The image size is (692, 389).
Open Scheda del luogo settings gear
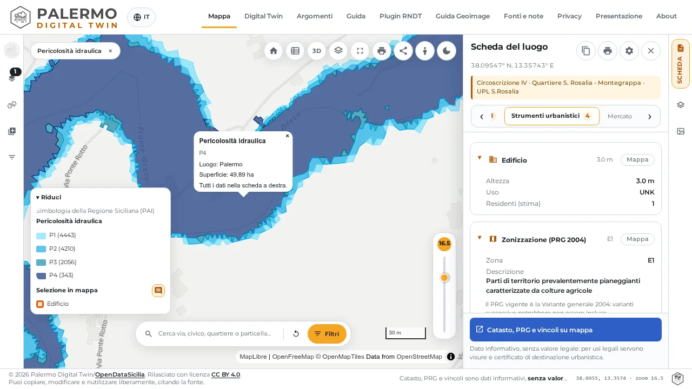pos(629,51)
